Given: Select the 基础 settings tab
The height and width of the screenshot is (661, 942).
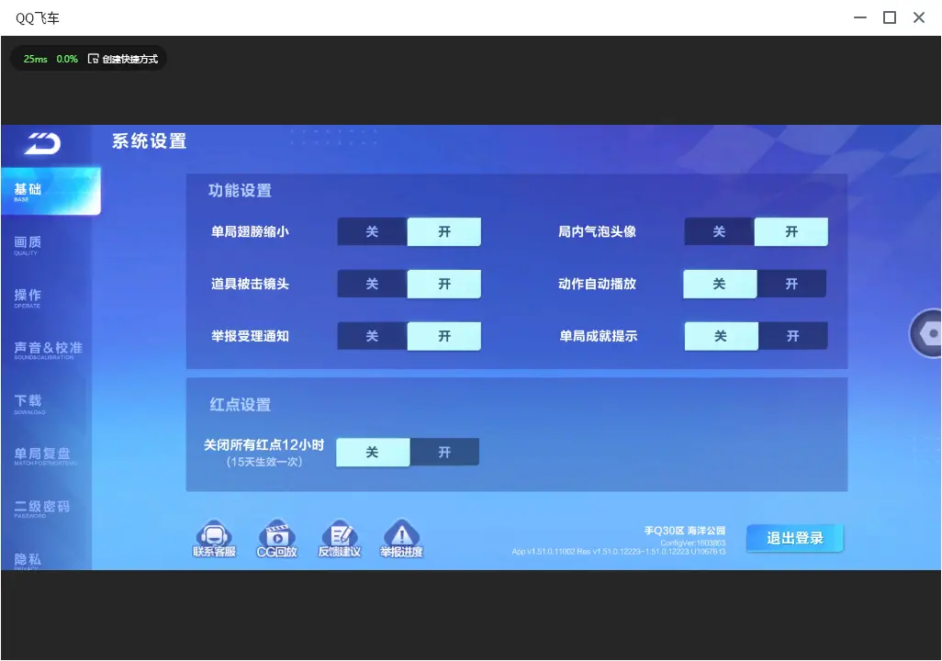Looking at the screenshot, I should (50, 191).
